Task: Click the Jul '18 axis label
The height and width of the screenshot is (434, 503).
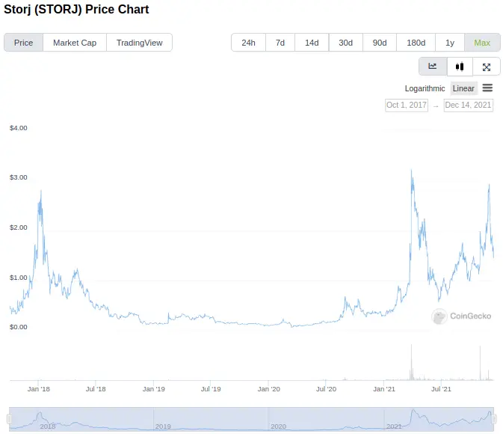Action: click(x=96, y=389)
